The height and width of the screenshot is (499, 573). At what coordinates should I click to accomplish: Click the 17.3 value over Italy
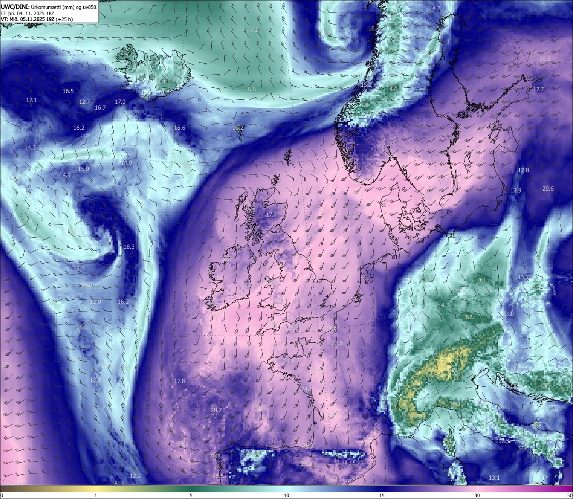tap(504, 441)
